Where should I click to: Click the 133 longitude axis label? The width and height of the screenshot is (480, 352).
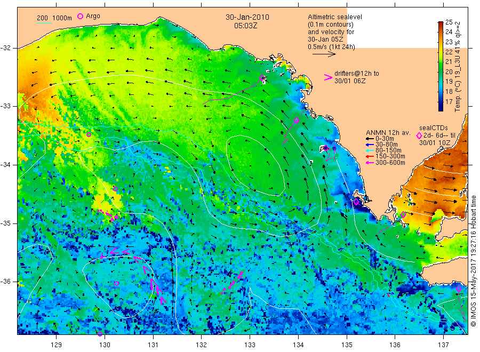point(250,345)
